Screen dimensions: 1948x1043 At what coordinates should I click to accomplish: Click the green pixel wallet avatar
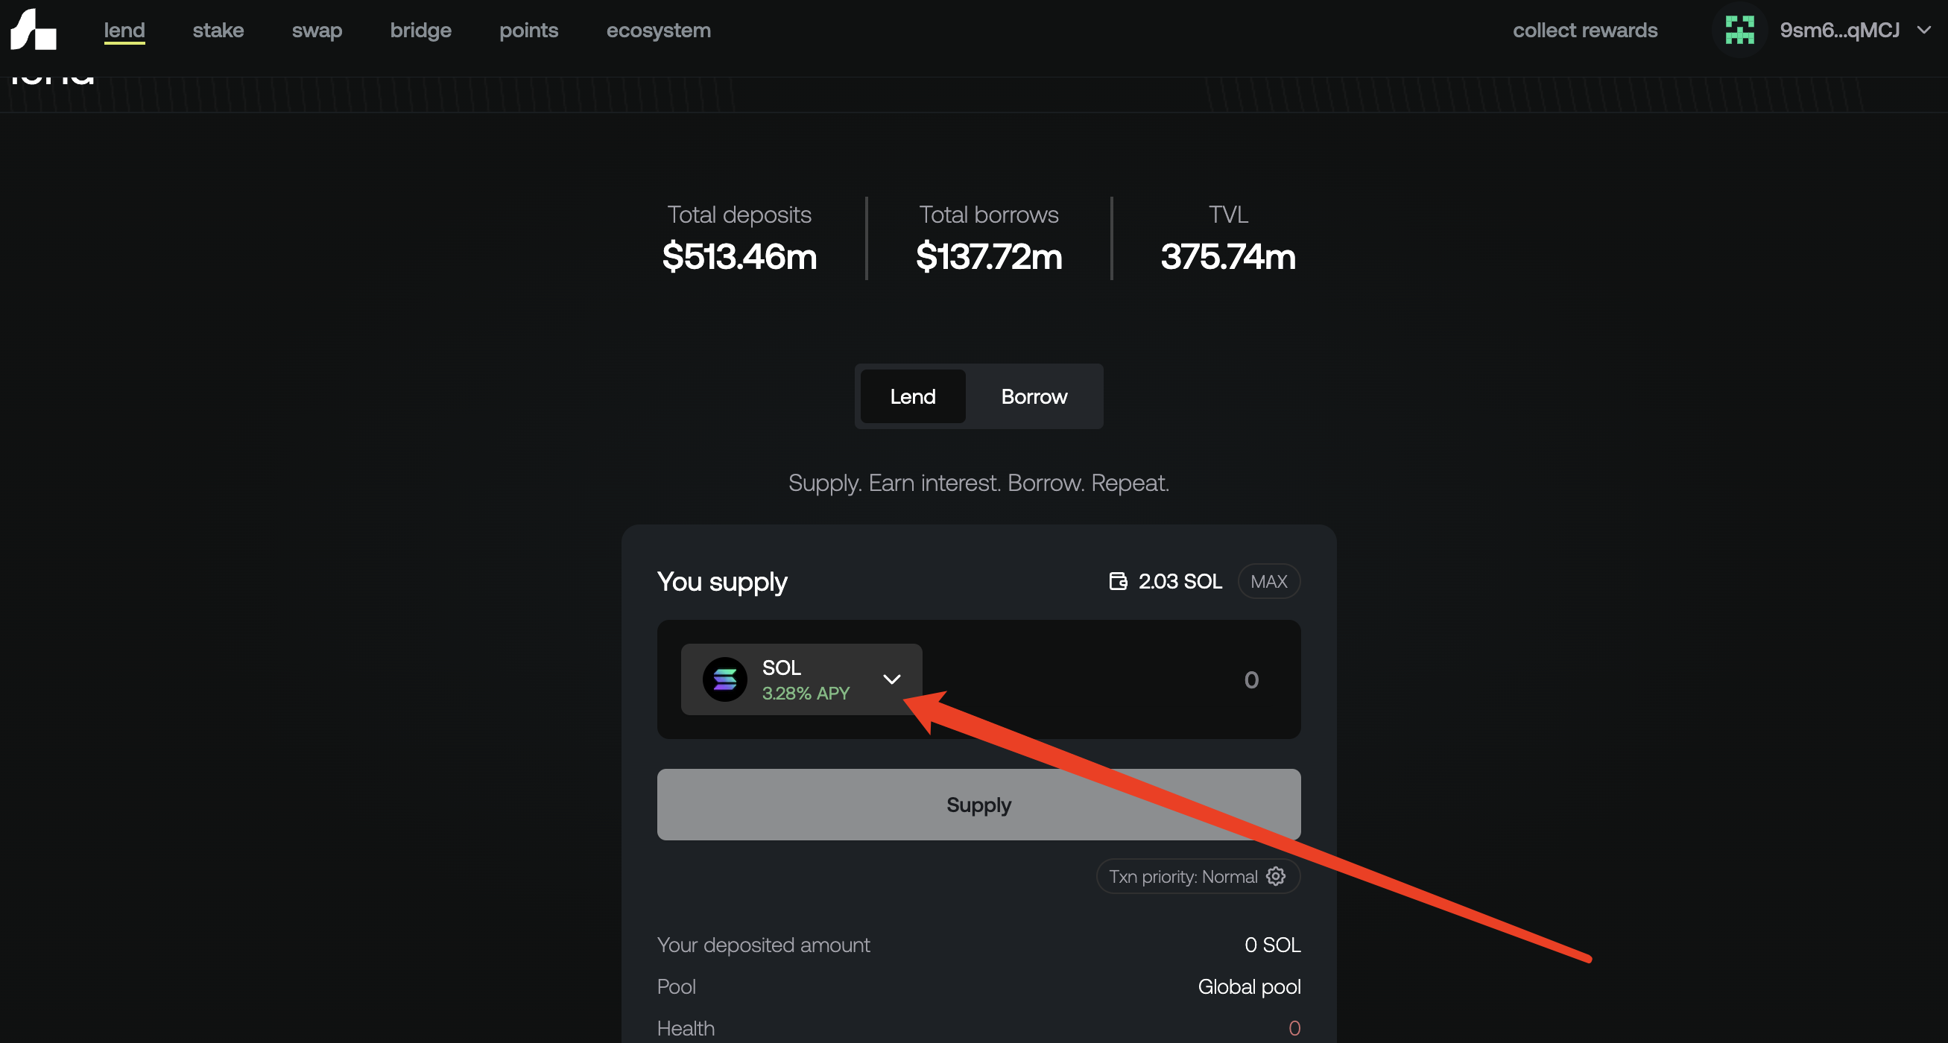pyautogui.click(x=1739, y=31)
